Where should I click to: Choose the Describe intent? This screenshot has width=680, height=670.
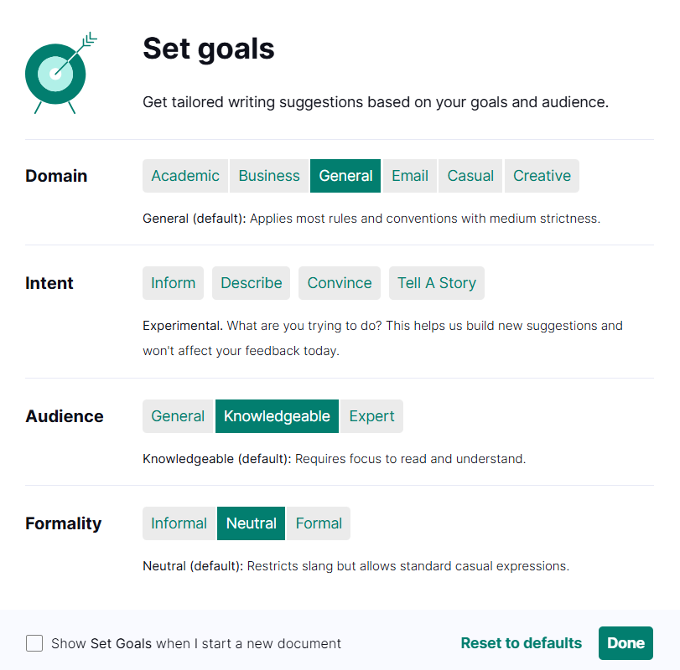tap(252, 283)
